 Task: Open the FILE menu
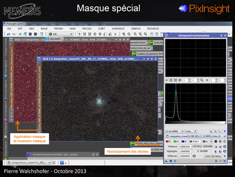9,29
